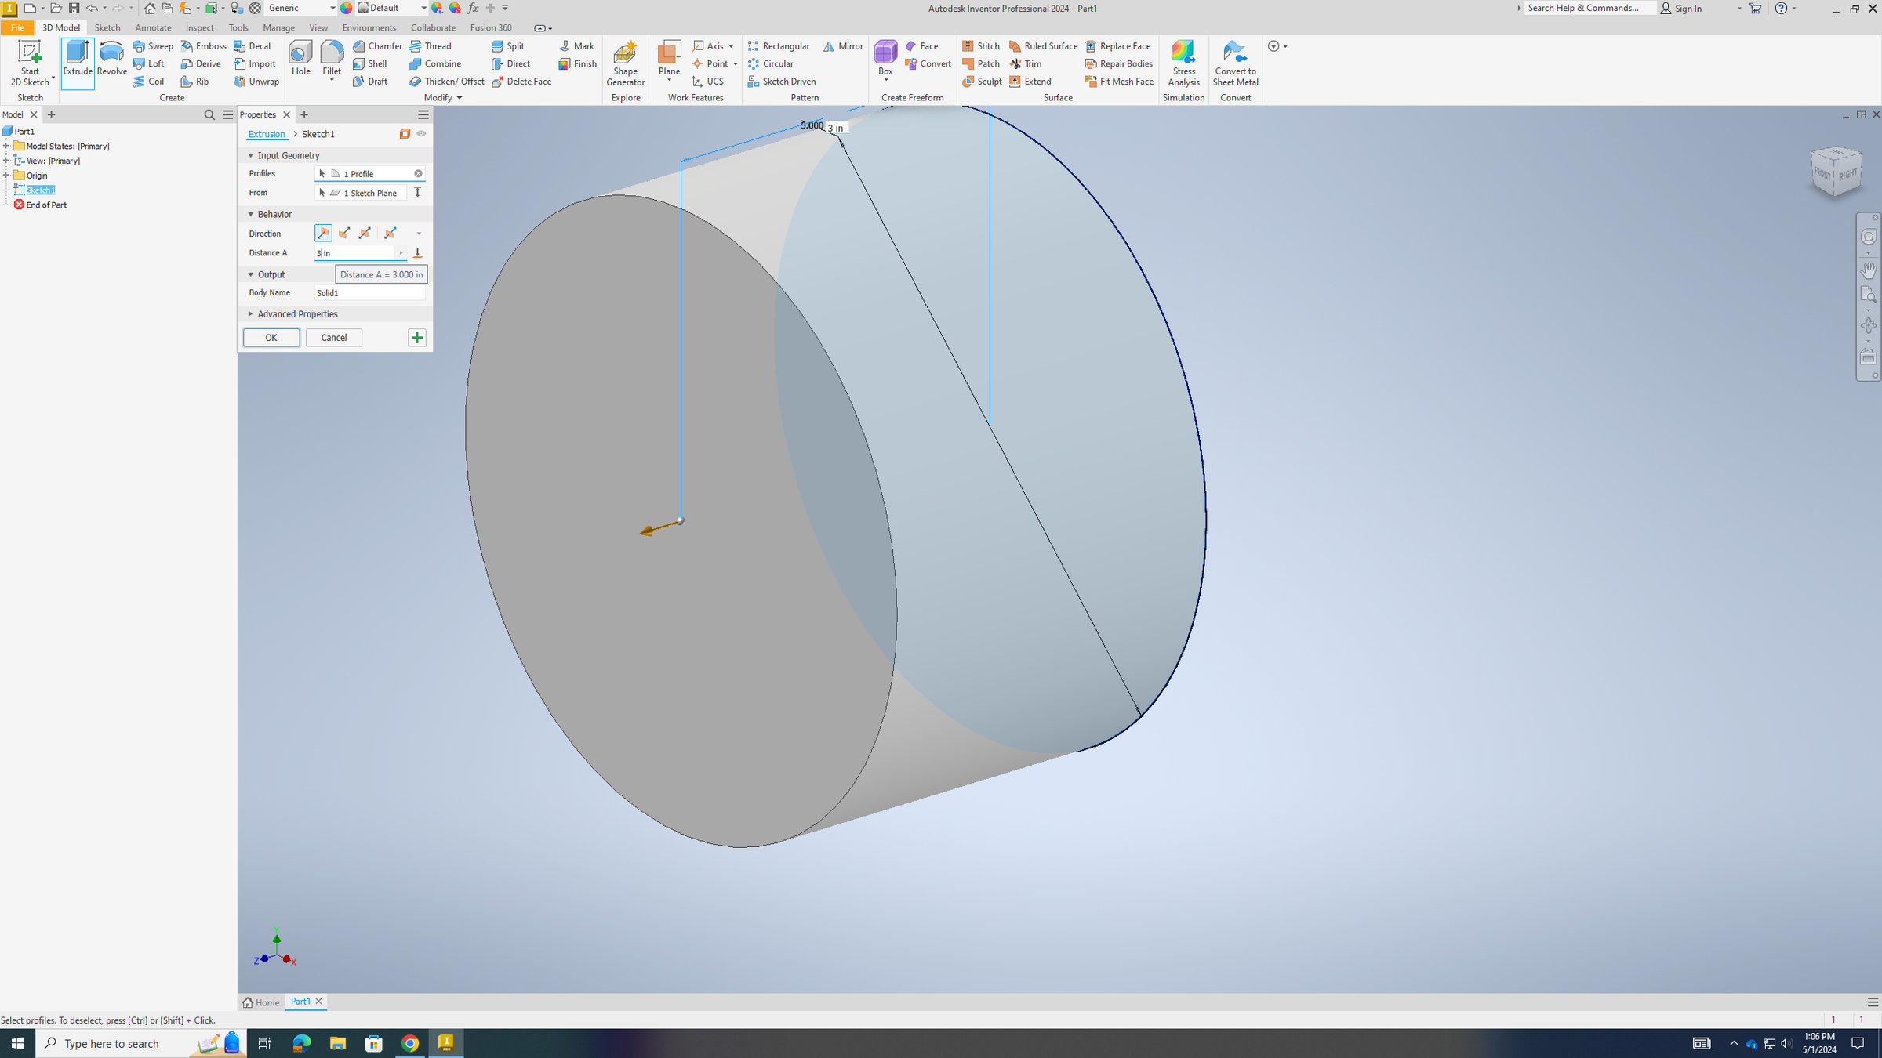Open the ViewCube in the viewport

pyautogui.click(x=1836, y=172)
